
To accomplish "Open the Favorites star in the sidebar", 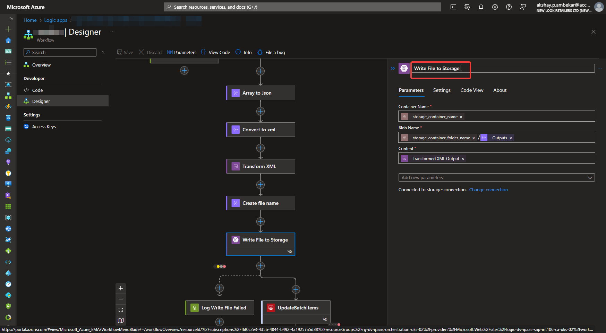I will coord(8,73).
